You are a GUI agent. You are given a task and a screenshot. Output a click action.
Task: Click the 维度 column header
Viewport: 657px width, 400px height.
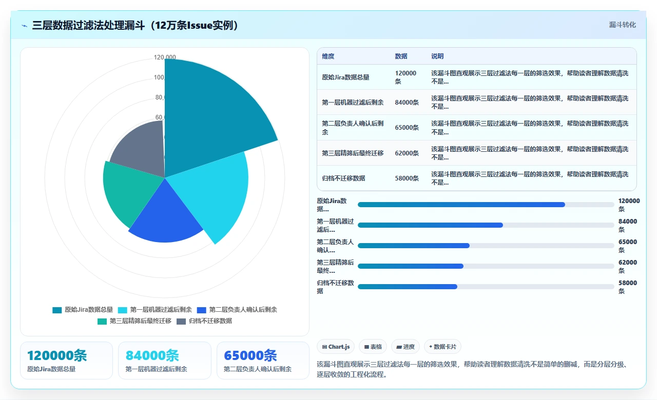click(x=328, y=56)
